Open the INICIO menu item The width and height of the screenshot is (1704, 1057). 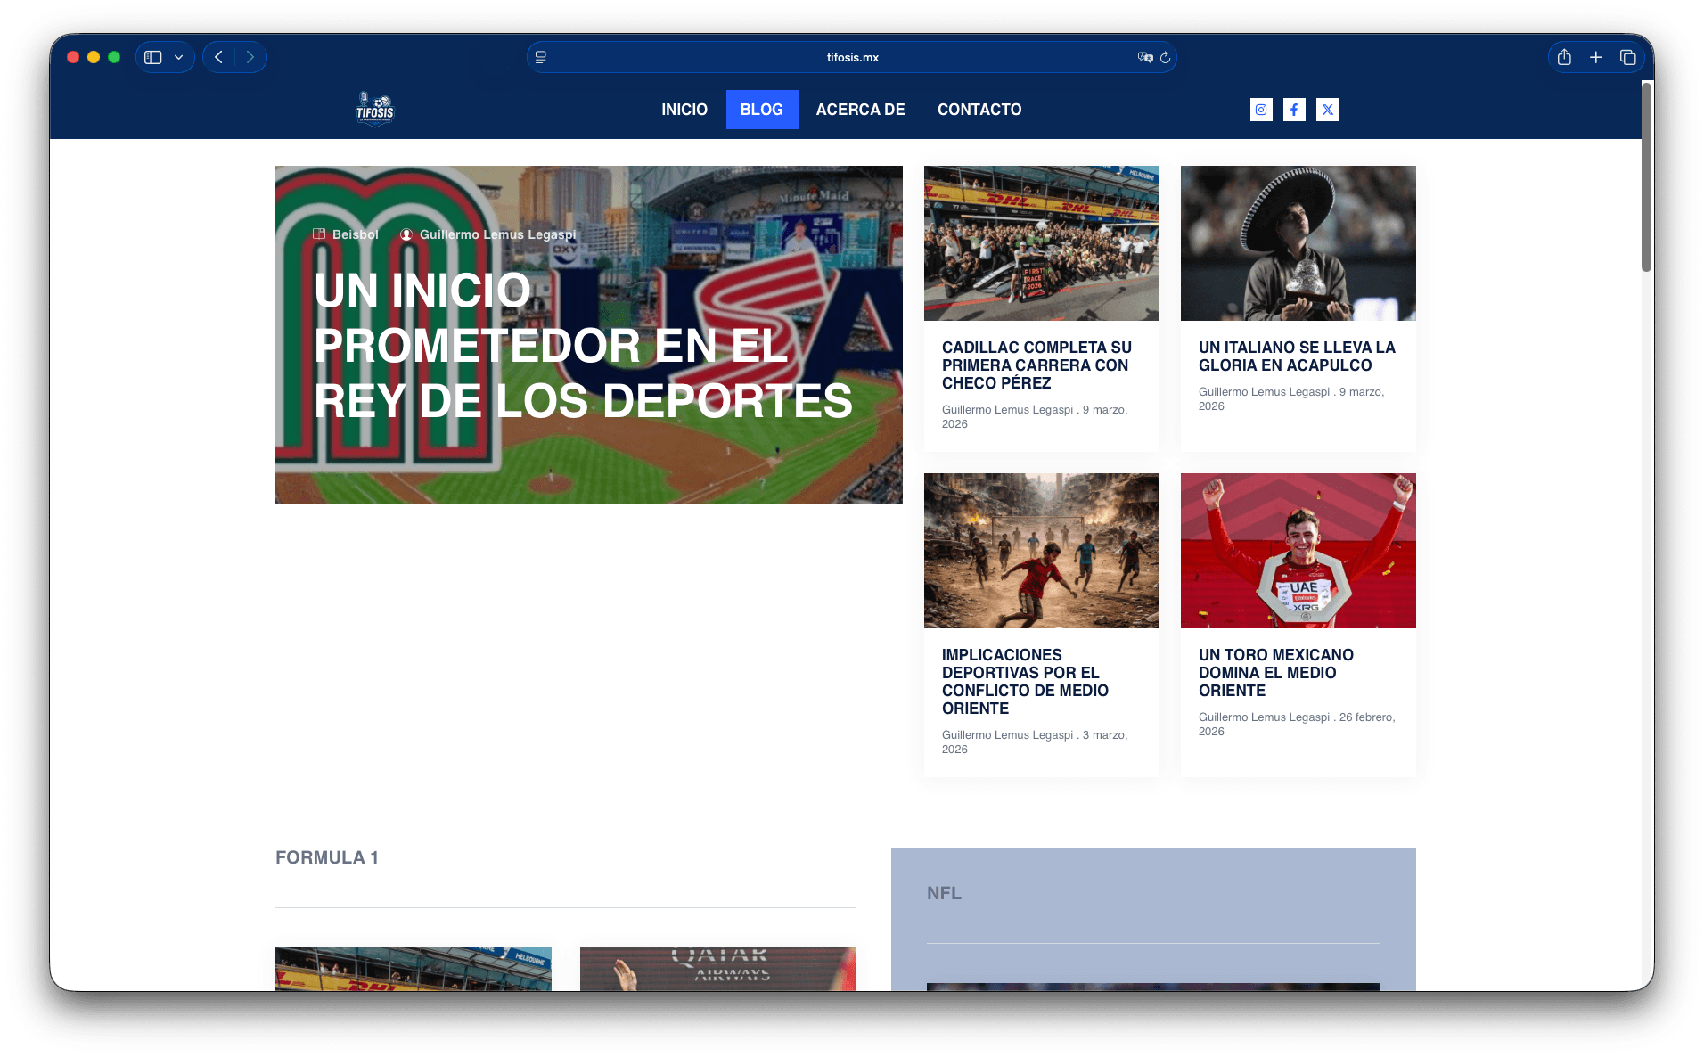684,110
